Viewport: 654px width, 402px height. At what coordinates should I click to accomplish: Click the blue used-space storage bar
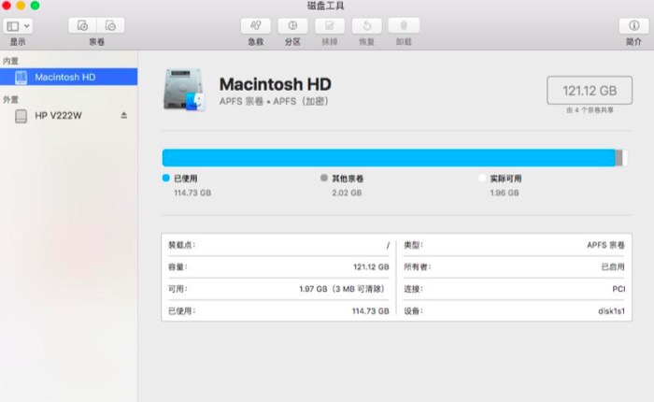389,158
